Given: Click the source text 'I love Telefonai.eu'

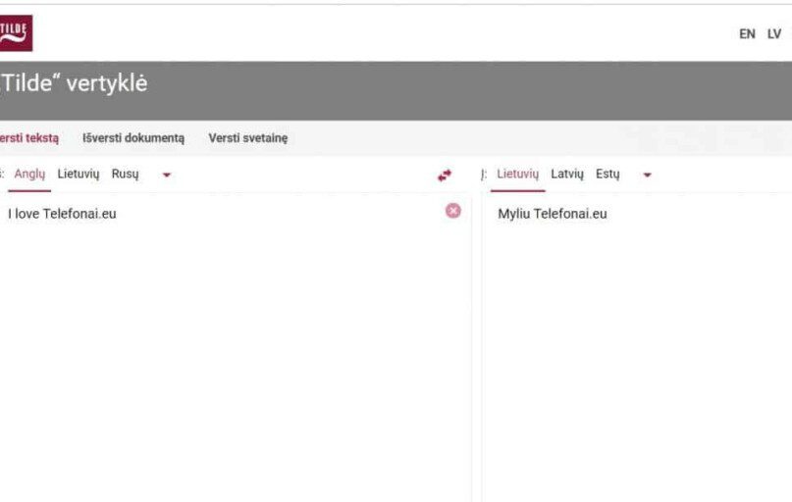Looking at the screenshot, I should pyautogui.click(x=62, y=214).
